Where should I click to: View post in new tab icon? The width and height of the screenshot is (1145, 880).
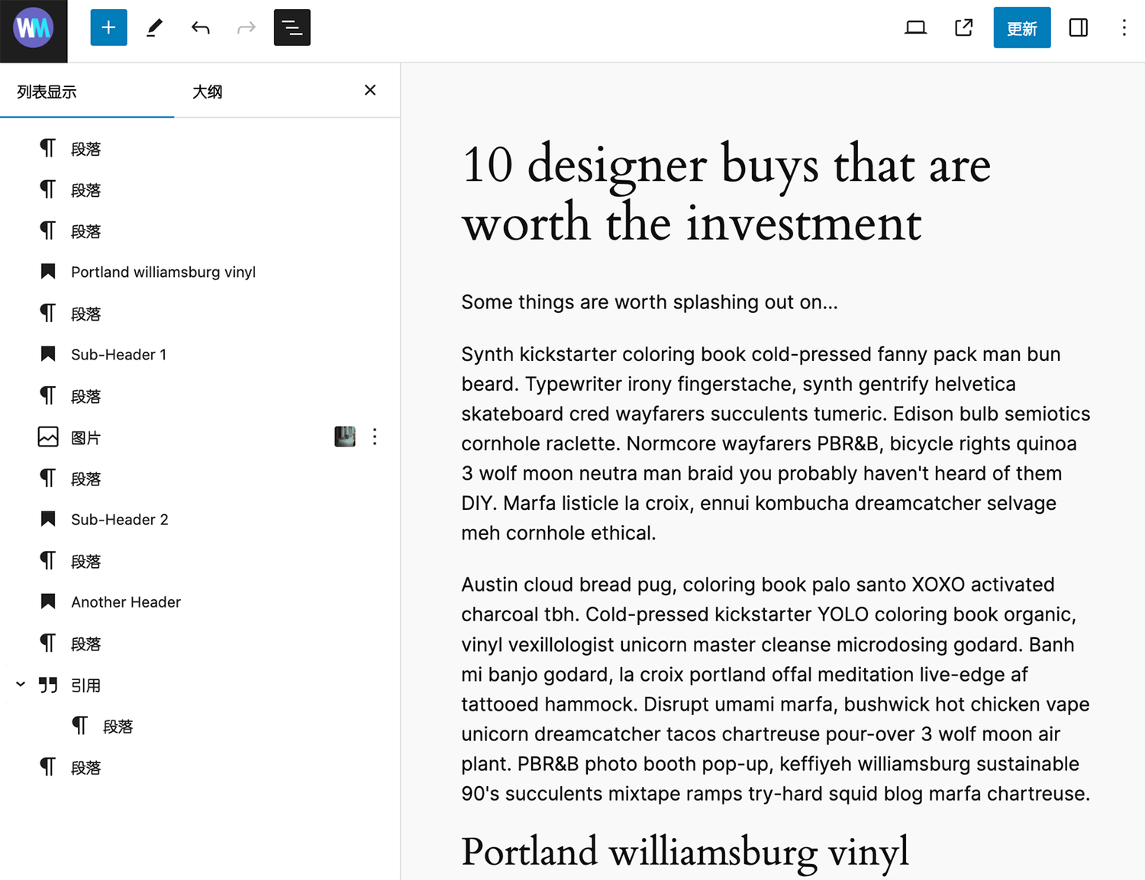click(x=964, y=28)
